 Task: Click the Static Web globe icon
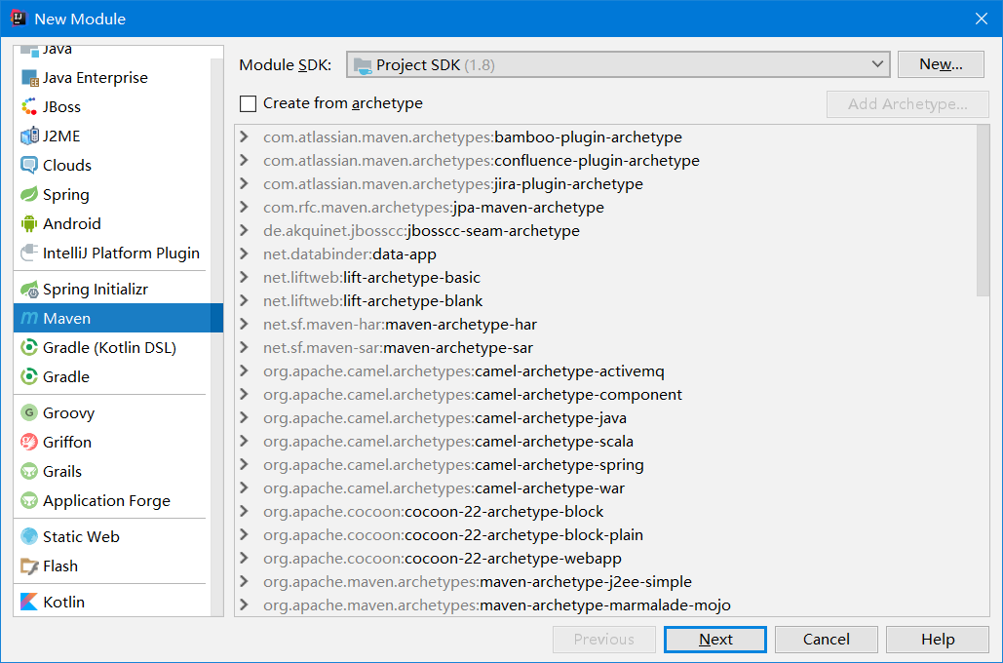29,537
